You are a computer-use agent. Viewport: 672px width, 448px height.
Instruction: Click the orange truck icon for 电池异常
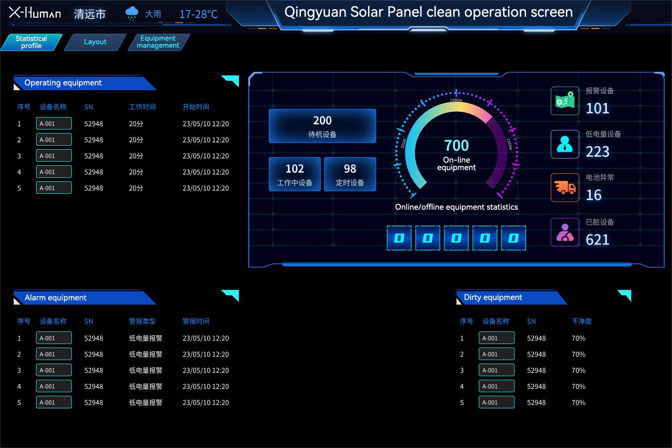(565, 188)
